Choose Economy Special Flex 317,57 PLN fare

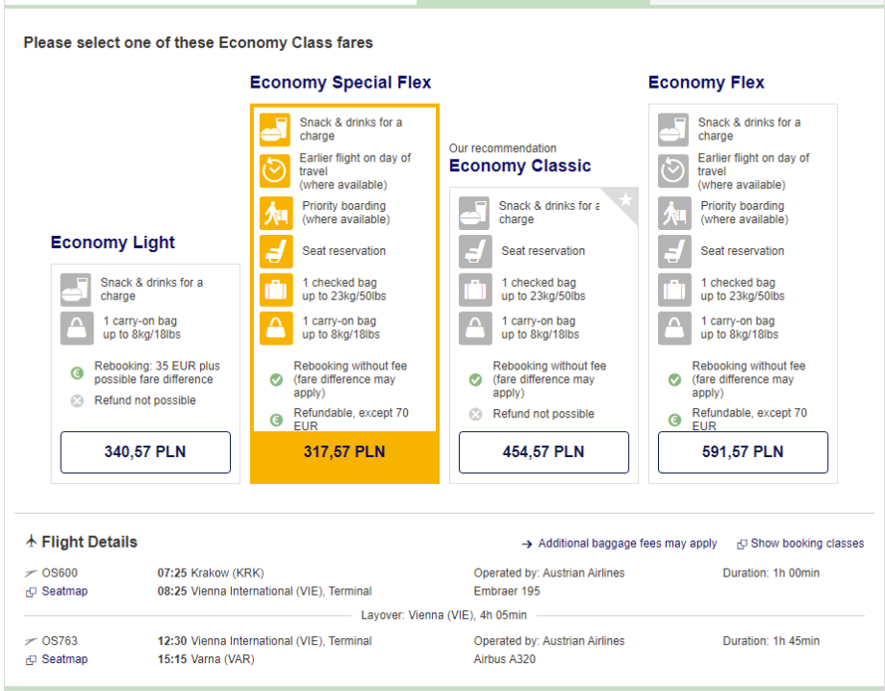[344, 452]
